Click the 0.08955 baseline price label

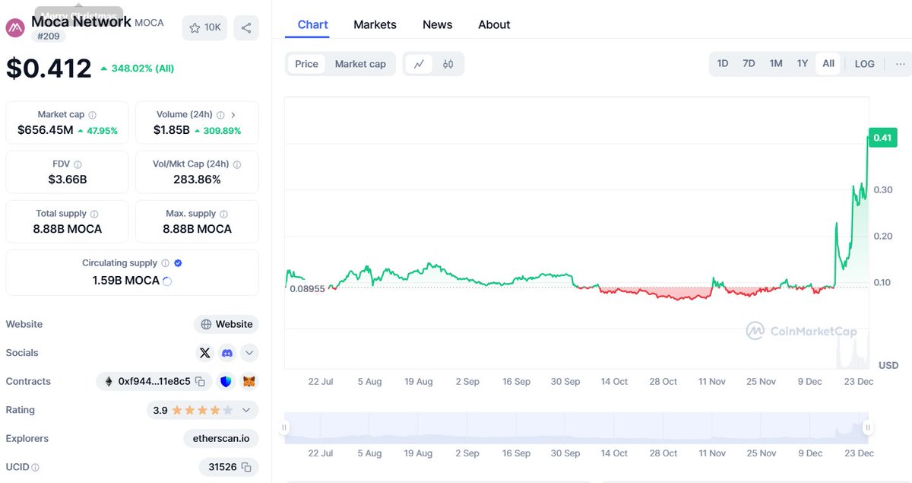pyautogui.click(x=307, y=289)
